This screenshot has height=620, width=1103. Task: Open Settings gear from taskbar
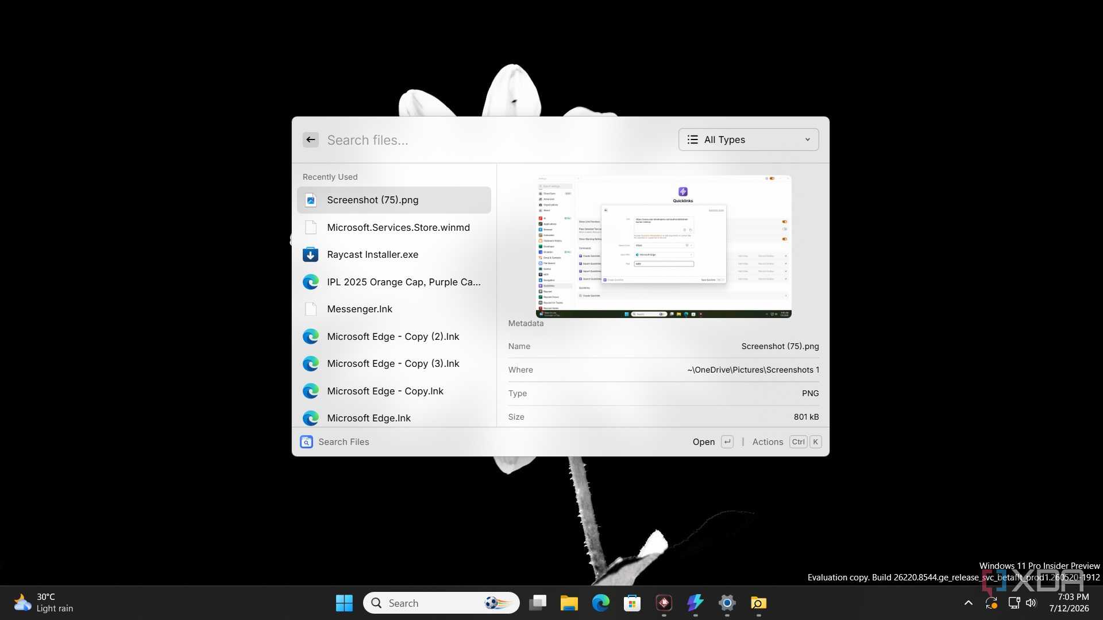[727, 603]
